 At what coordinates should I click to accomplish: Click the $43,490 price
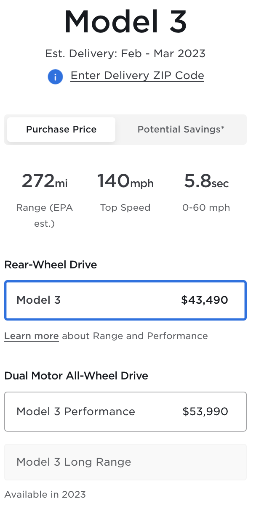205,300
